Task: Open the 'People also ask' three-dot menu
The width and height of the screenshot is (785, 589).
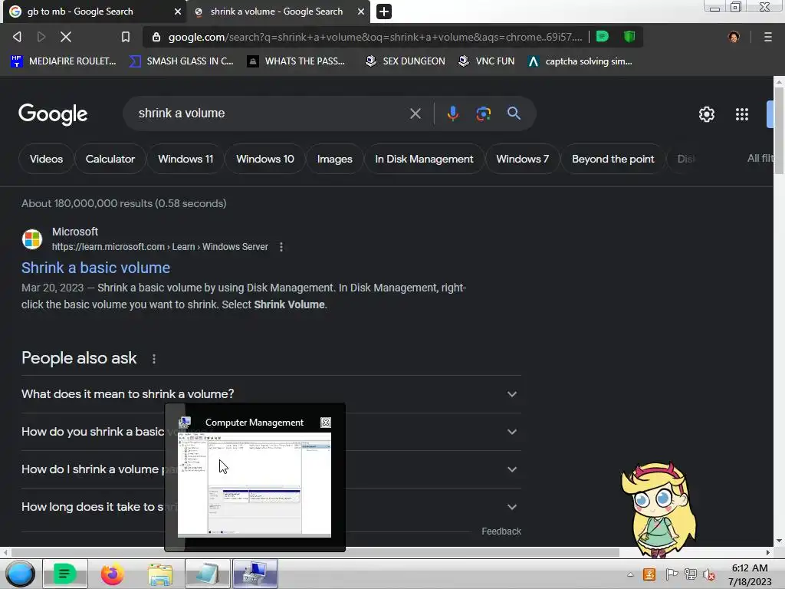Action: click(153, 359)
